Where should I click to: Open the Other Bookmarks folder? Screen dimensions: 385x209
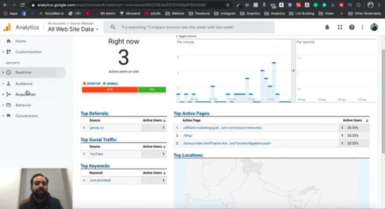coord(365,13)
